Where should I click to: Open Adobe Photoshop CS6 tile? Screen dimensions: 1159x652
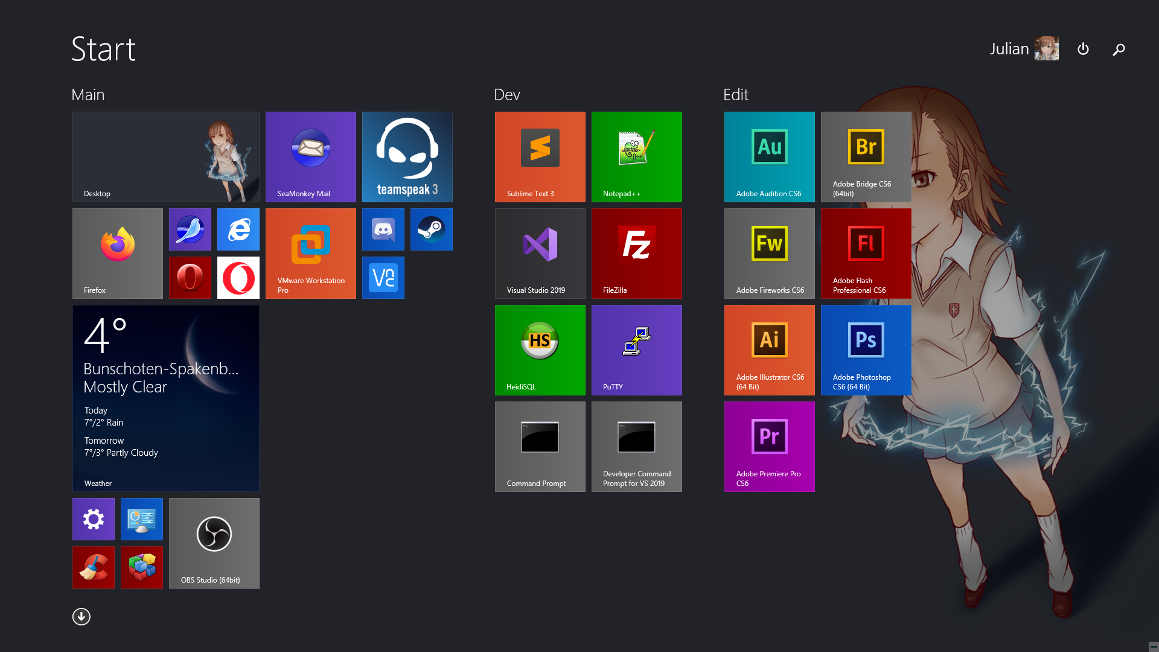point(866,350)
